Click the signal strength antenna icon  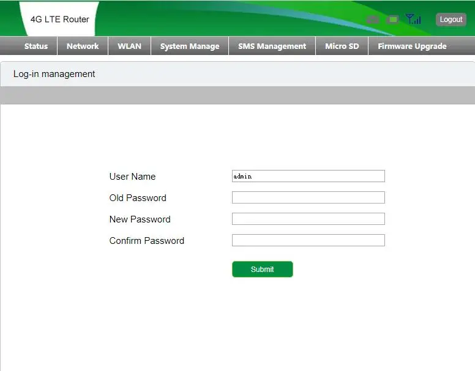(x=413, y=20)
